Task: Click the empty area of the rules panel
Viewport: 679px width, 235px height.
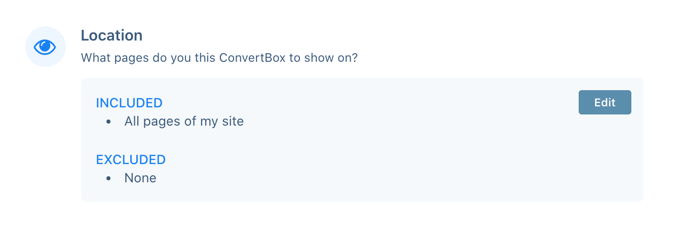Action: tap(405, 162)
